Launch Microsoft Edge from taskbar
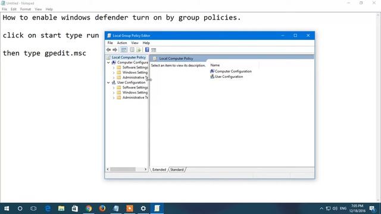Viewport: 381px width, 214px height. point(48,209)
